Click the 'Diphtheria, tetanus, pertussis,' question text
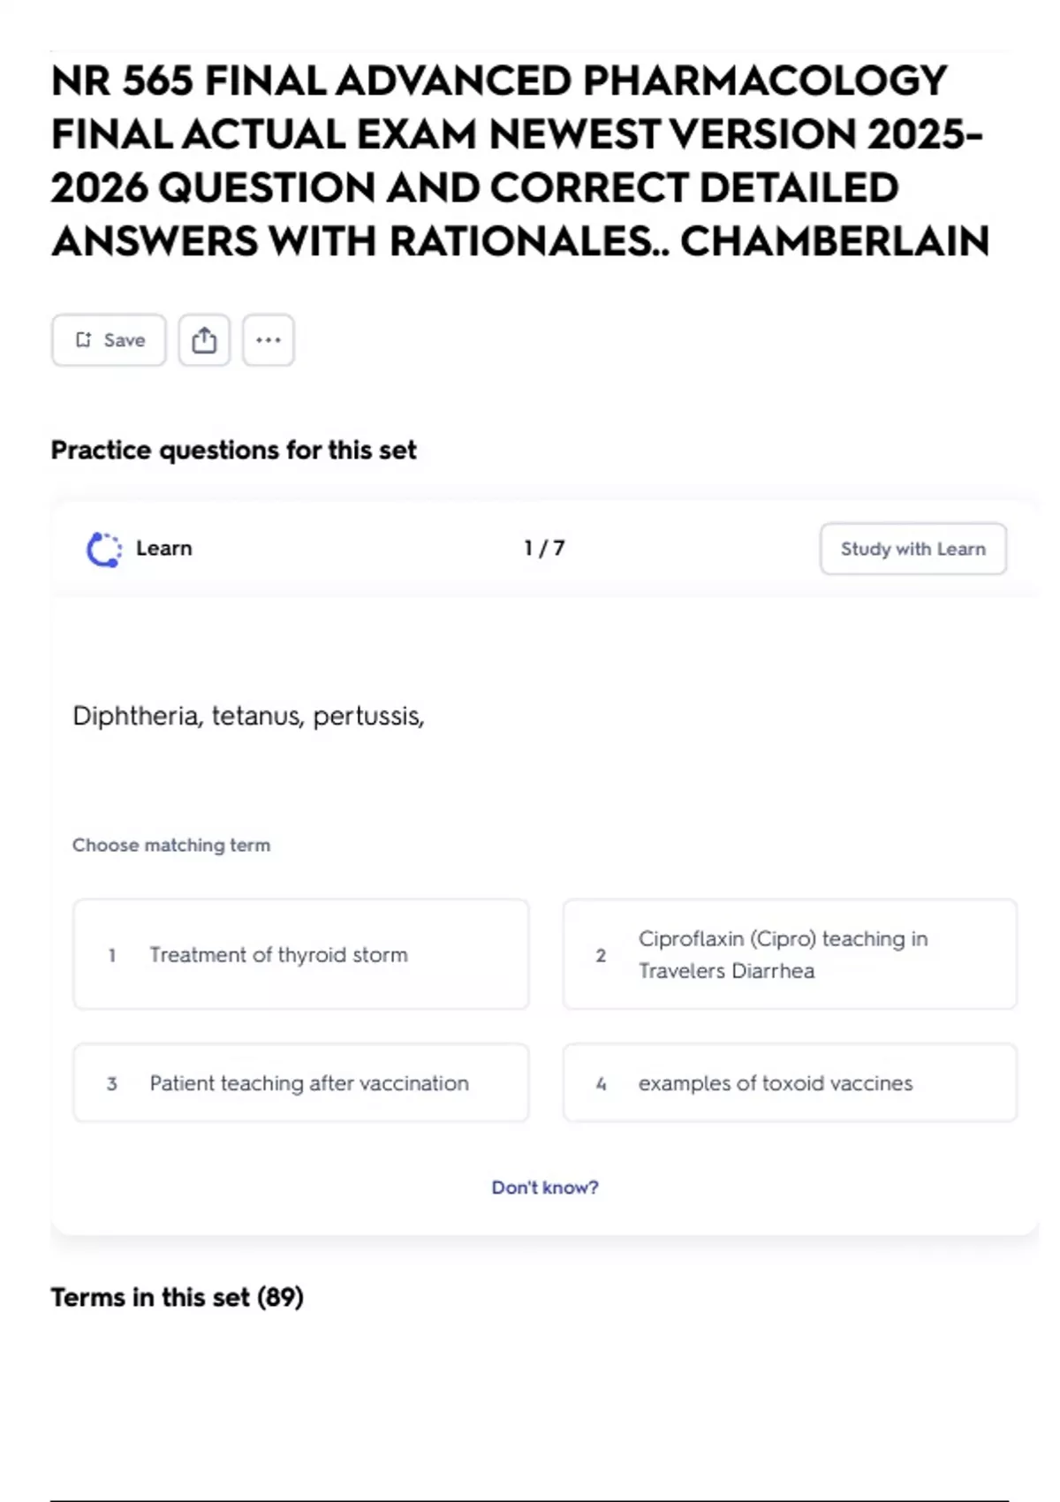The height and width of the screenshot is (1502, 1060). click(248, 716)
